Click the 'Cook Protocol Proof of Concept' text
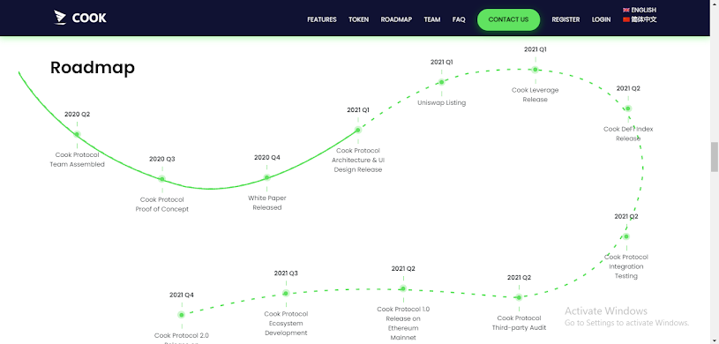This screenshot has width=719, height=344. pos(161,205)
